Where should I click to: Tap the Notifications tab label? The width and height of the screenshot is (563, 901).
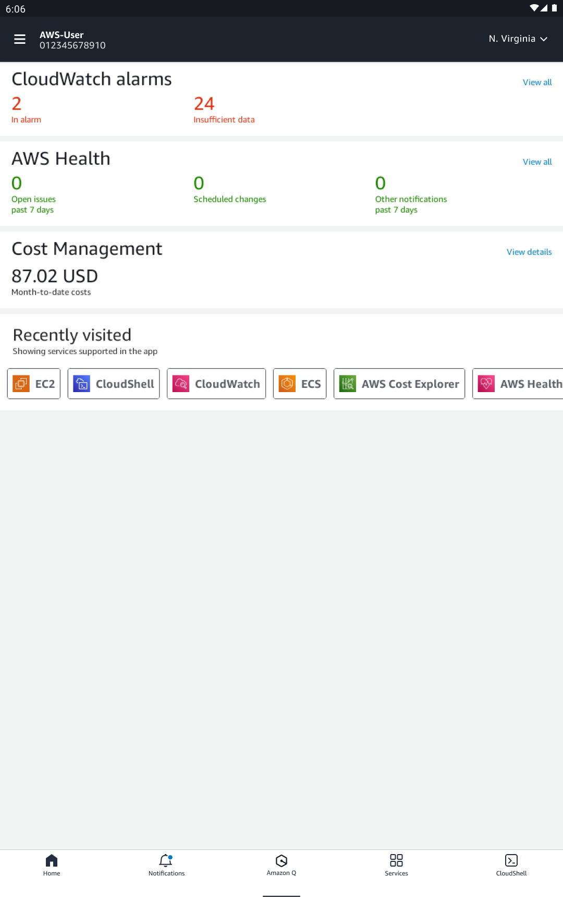pyautogui.click(x=166, y=873)
